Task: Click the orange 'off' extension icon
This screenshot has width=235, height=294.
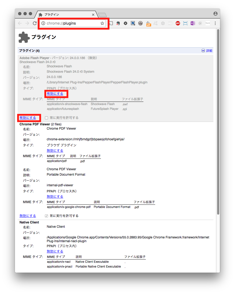Action: tap(148, 24)
